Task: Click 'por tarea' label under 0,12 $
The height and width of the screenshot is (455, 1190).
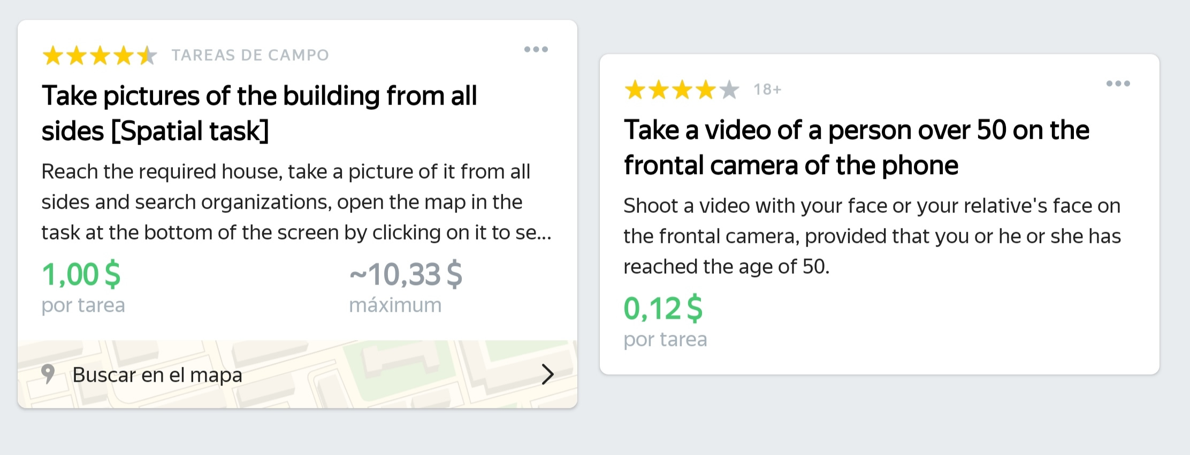Action: pos(665,340)
